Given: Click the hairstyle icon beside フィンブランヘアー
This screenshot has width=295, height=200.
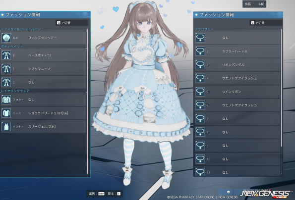Looking at the screenshot, I should click(x=6, y=38).
